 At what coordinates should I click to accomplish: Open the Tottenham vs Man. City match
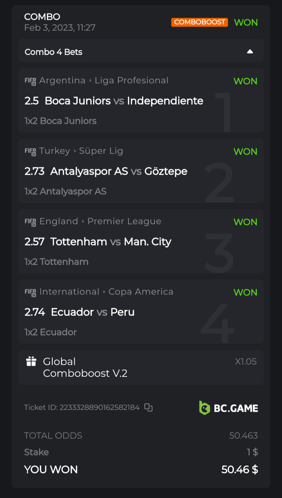pos(110,242)
